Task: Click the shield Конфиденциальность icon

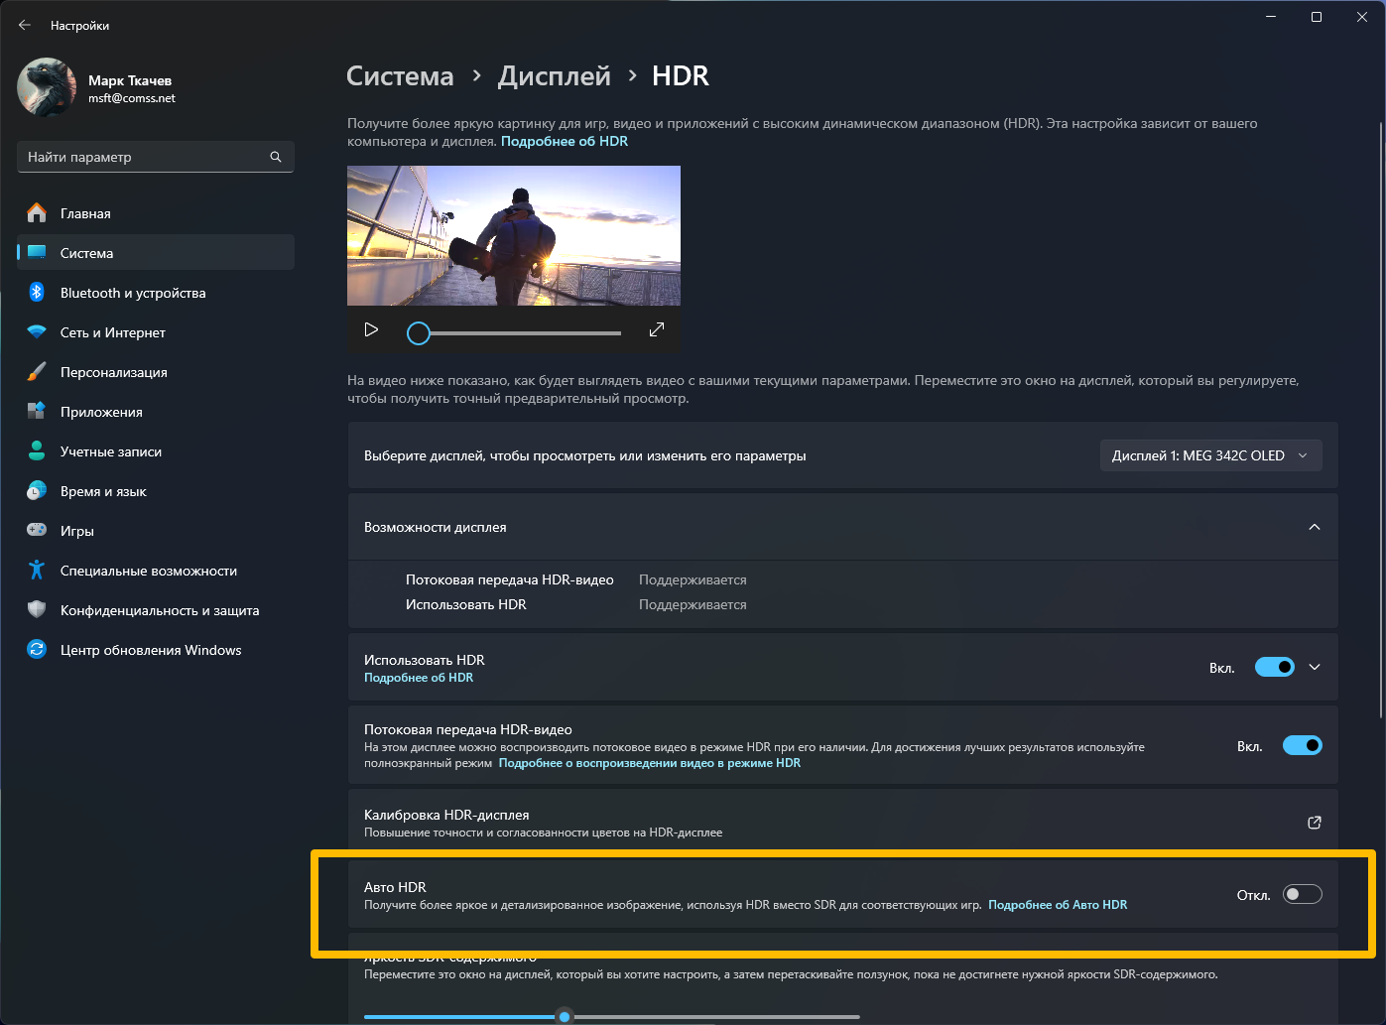Action: [37, 610]
